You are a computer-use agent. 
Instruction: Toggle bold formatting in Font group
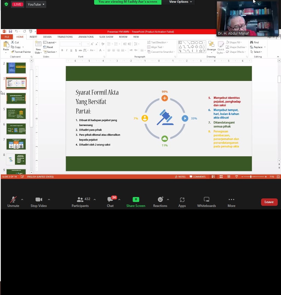pos(62,50)
